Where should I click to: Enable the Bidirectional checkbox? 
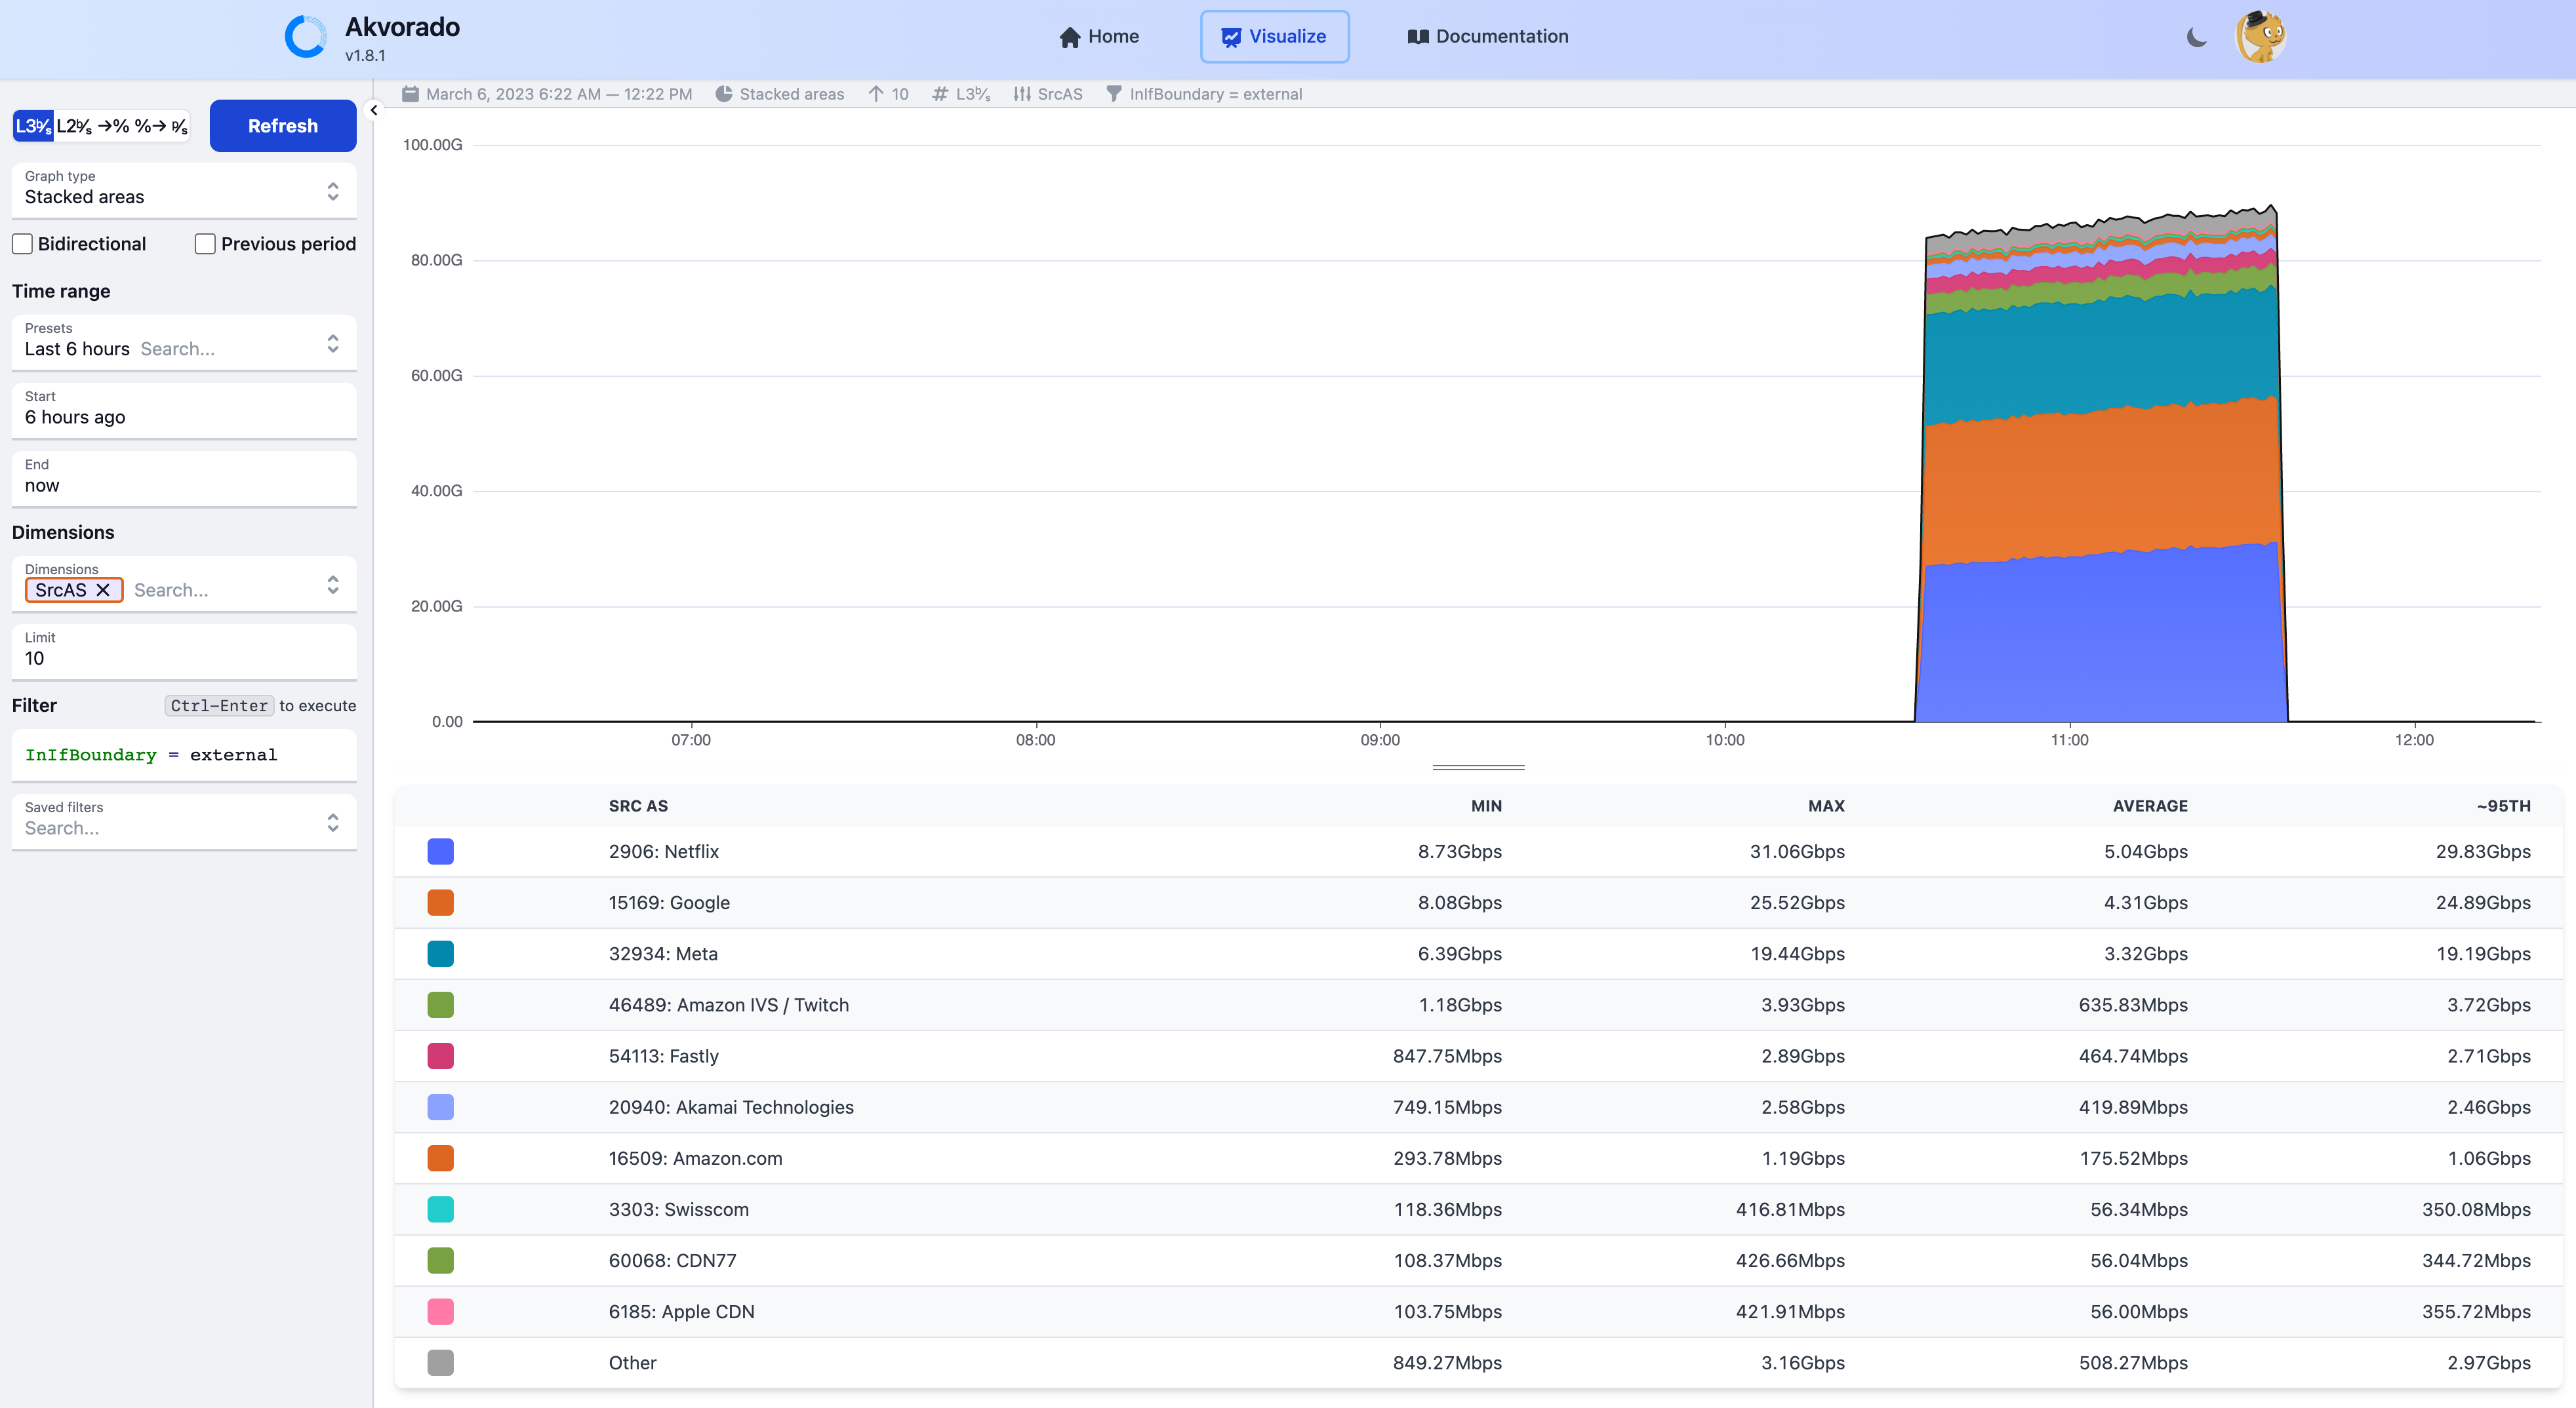coord(21,243)
